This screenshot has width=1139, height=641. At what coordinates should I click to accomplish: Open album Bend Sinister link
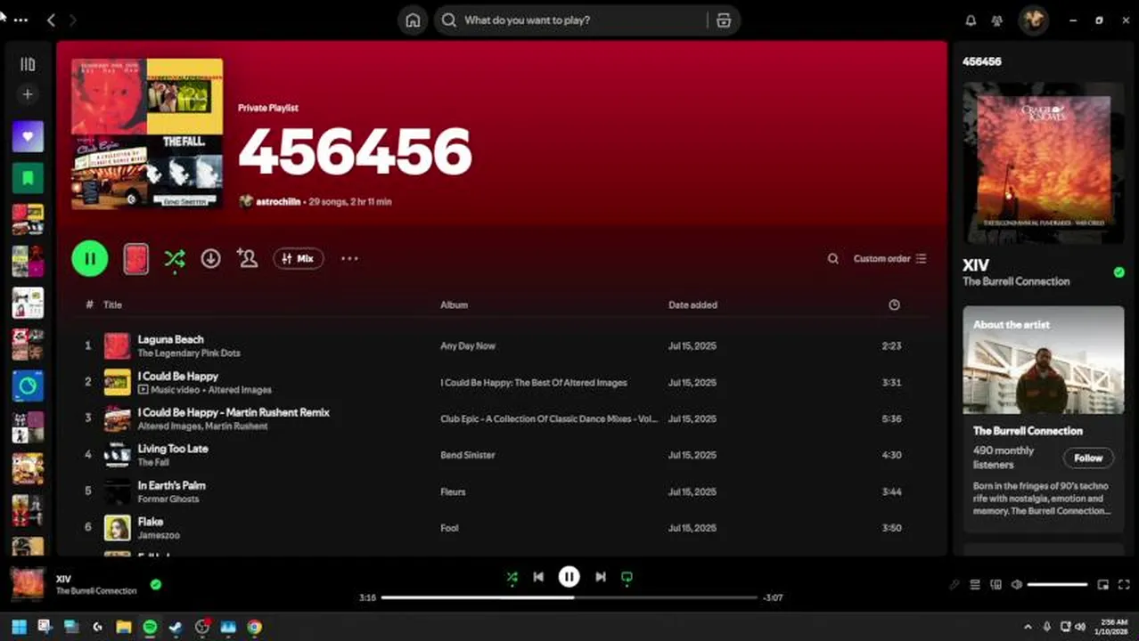pos(467,455)
